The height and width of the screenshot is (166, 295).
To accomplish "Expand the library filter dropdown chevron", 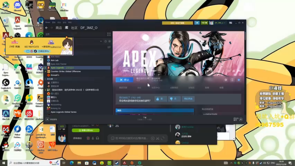I will click(x=101, y=41).
